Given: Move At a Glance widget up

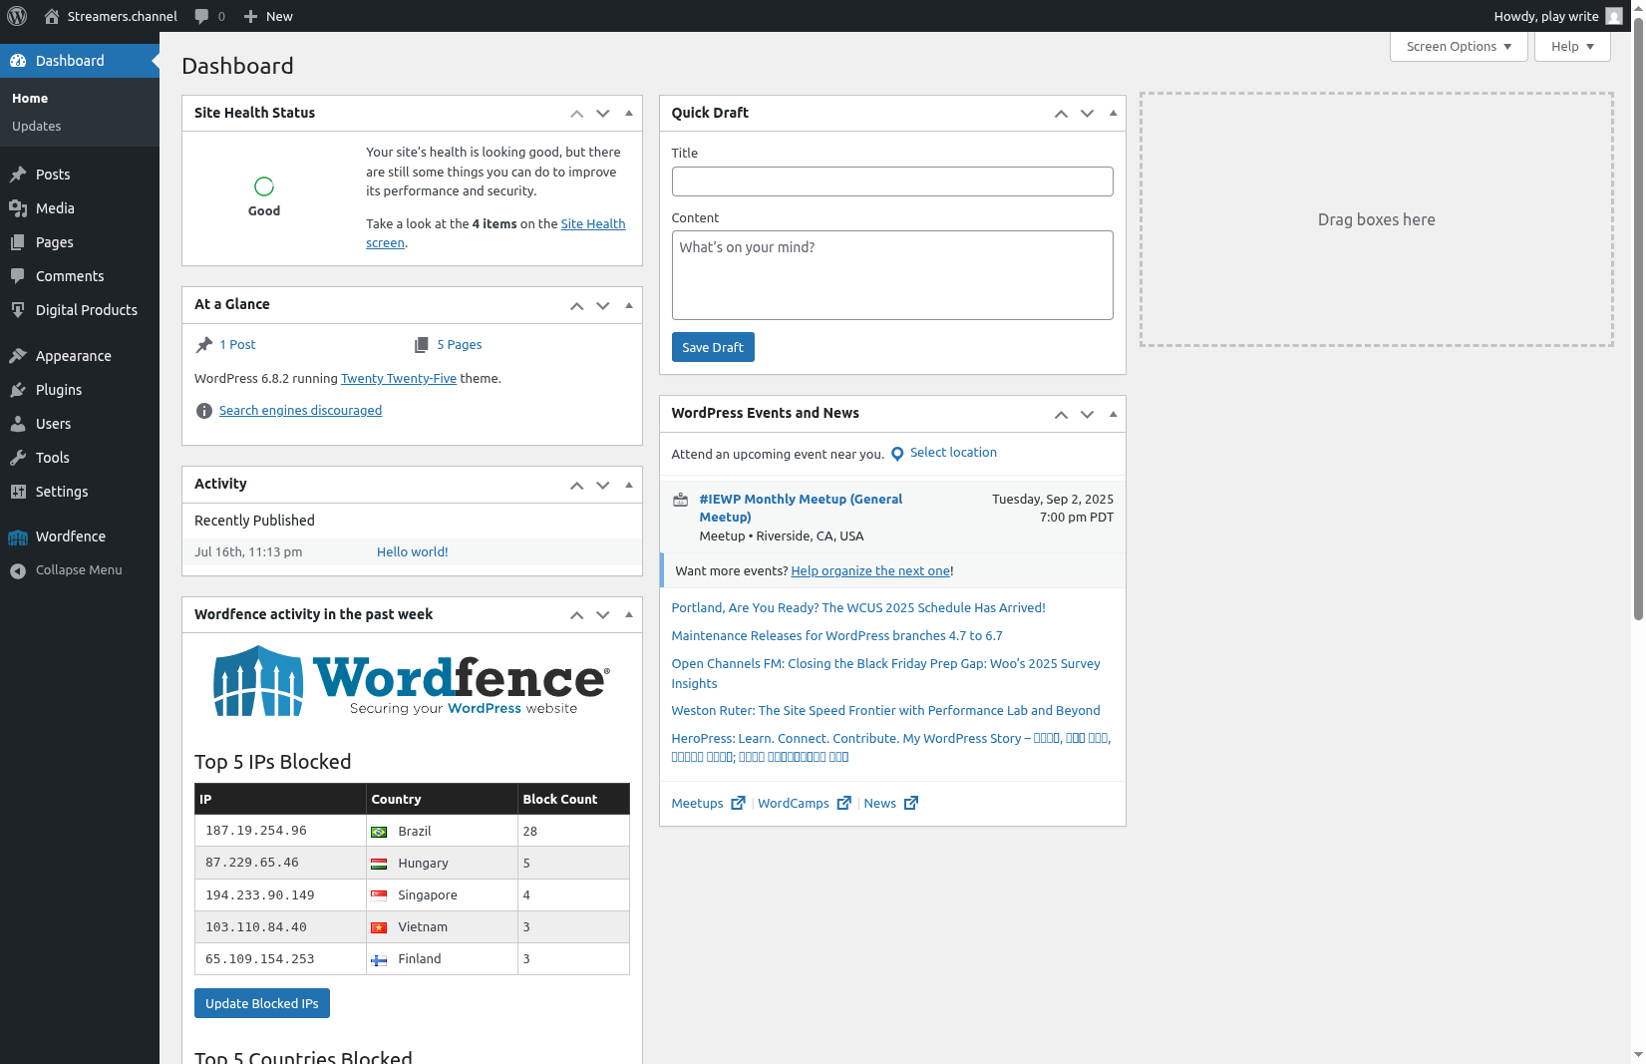Looking at the screenshot, I should click(576, 305).
